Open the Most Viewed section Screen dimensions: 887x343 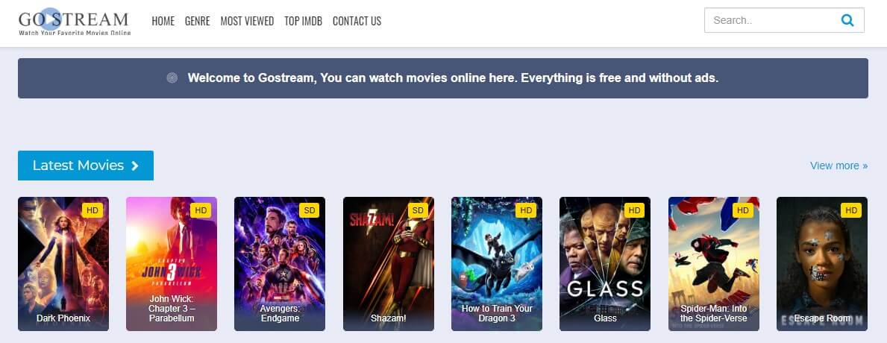tap(247, 21)
